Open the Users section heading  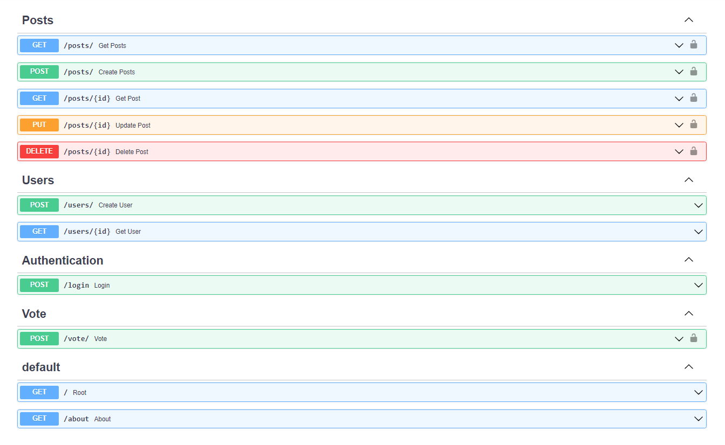[x=38, y=180]
